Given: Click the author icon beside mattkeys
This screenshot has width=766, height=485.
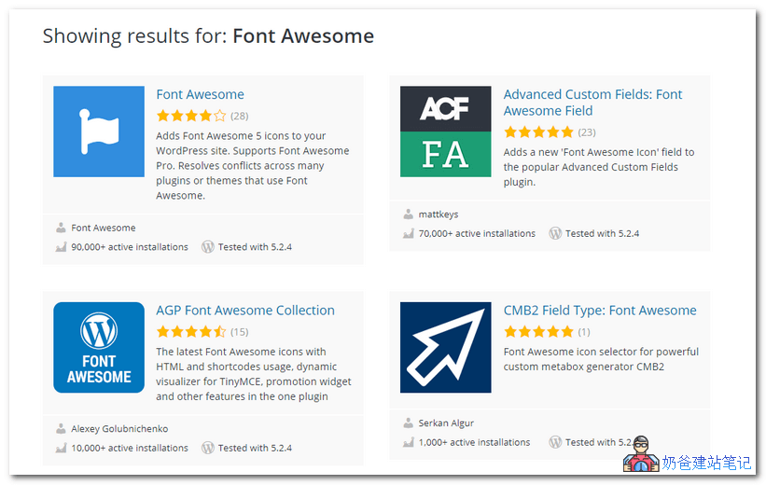Looking at the screenshot, I should click(x=409, y=214).
